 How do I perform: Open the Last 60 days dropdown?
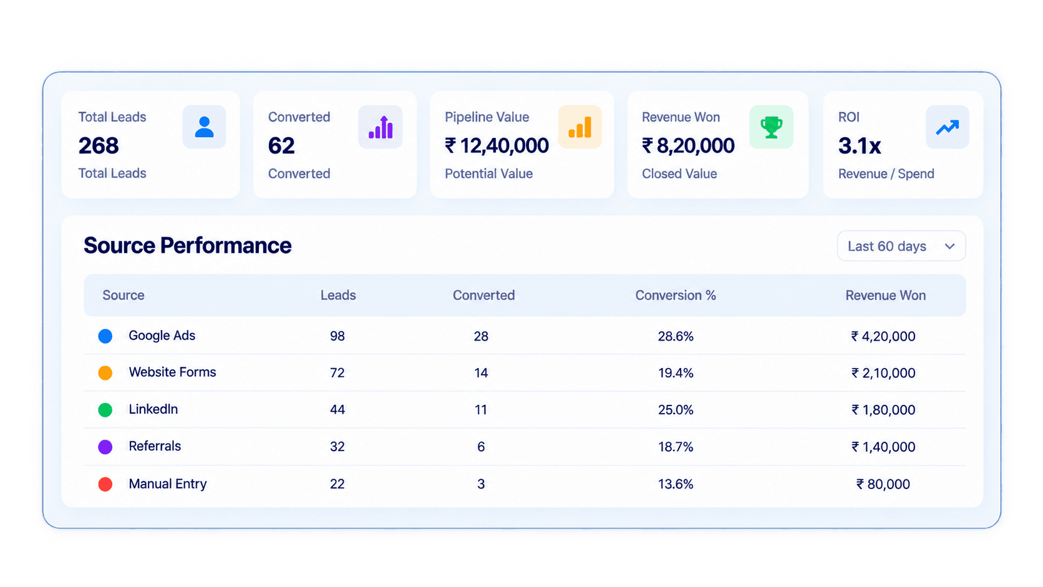pyautogui.click(x=901, y=246)
